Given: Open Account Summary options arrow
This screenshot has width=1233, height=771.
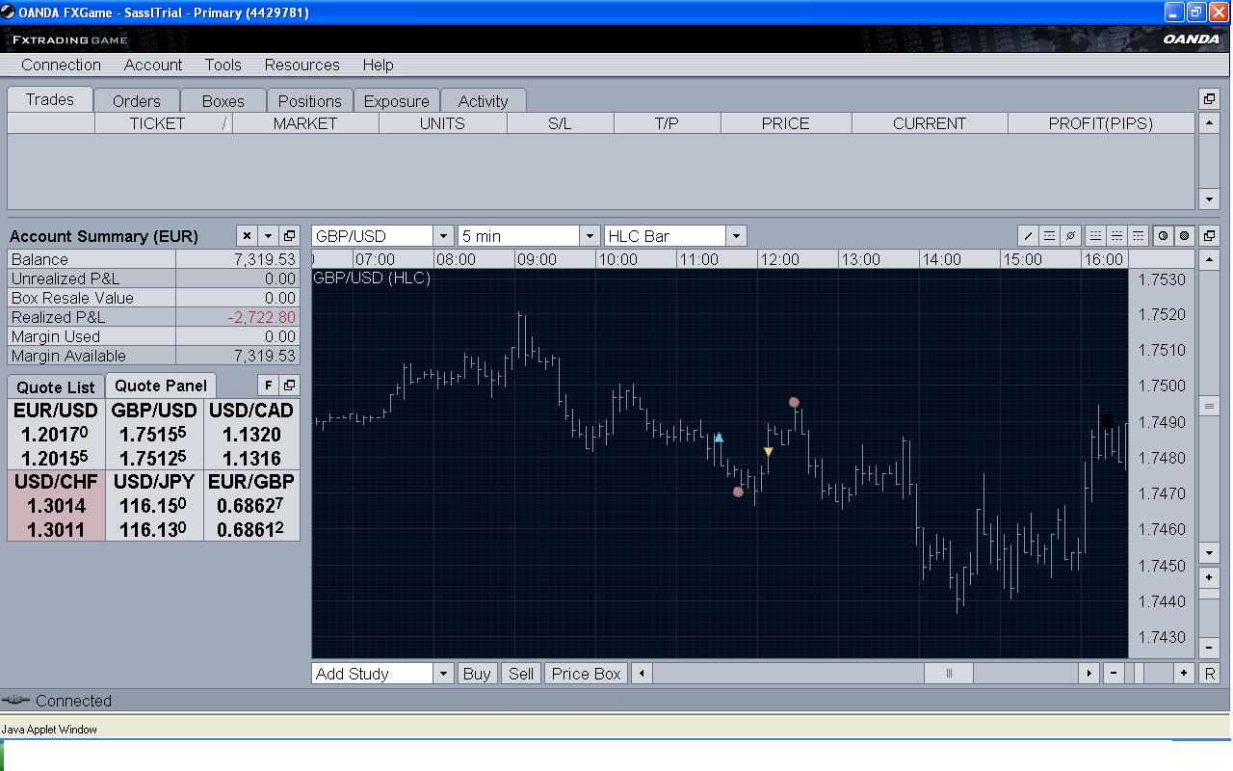Looking at the screenshot, I should 268,236.
